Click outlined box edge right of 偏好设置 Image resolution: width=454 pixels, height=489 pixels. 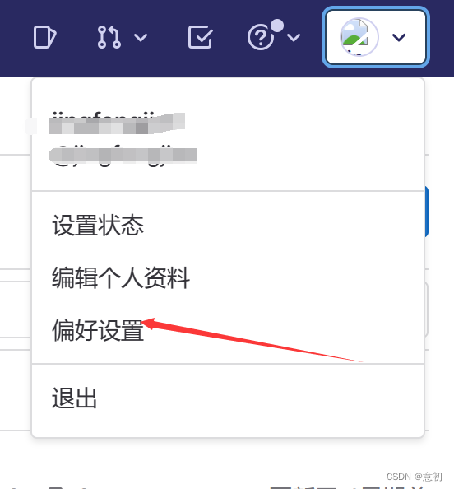click(x=427, y=310)
